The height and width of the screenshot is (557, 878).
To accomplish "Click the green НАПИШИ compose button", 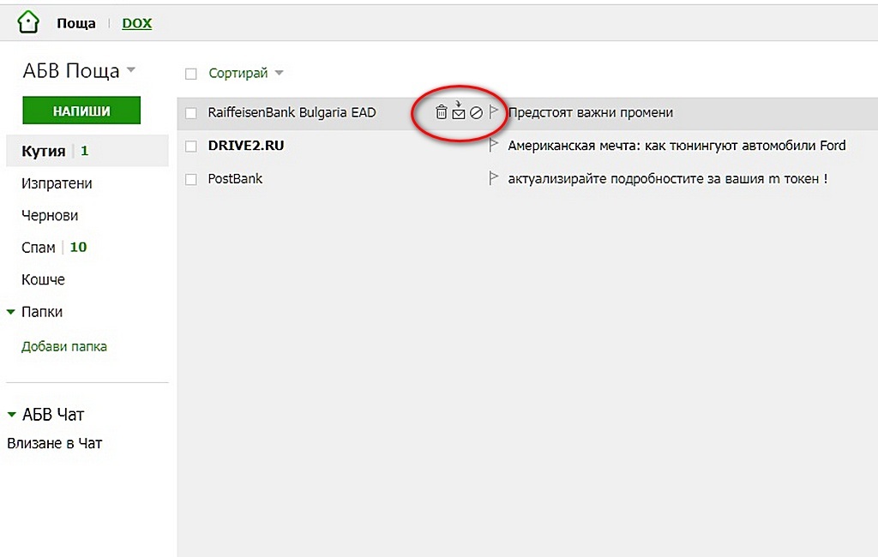I will [81, 111].
